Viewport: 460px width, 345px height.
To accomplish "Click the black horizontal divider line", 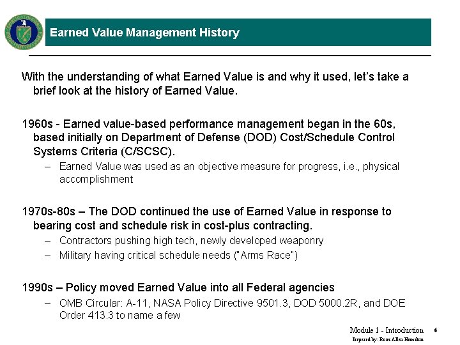I will click(x=230, y=55).
